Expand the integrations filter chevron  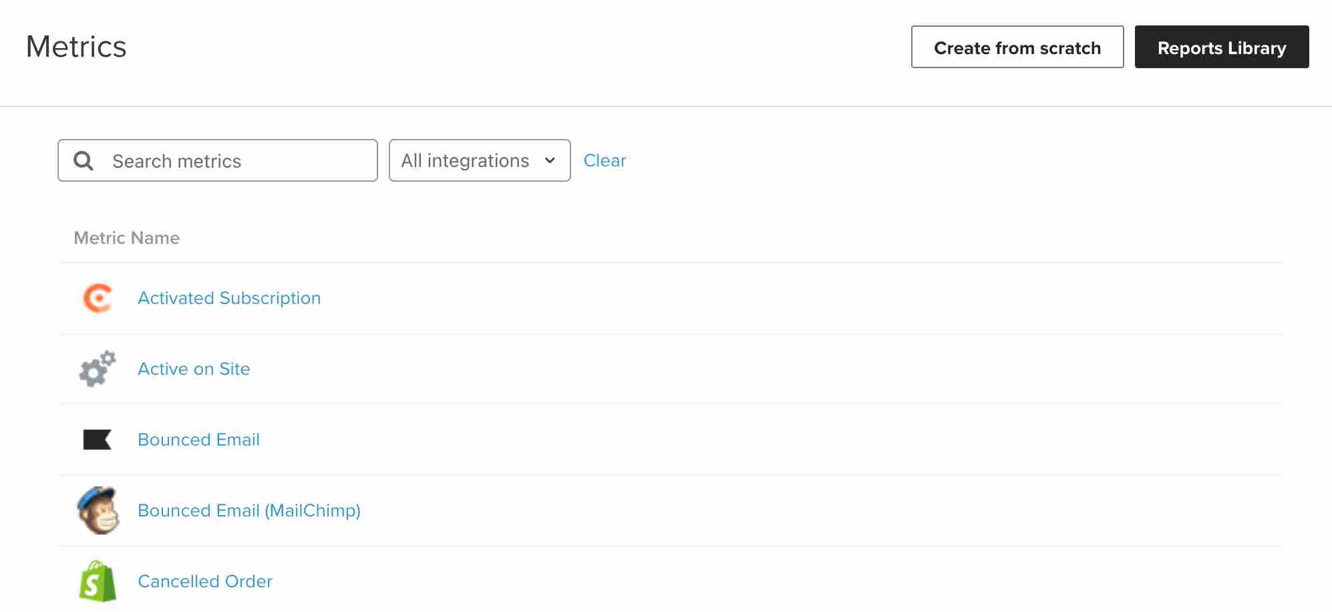pos(550,160)
